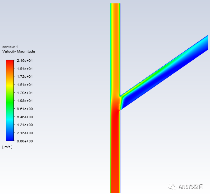The height and width of the screenshot is (196, 210).
Task: Click the 6.46e+00 legend value
Action: tap(25, 117)
